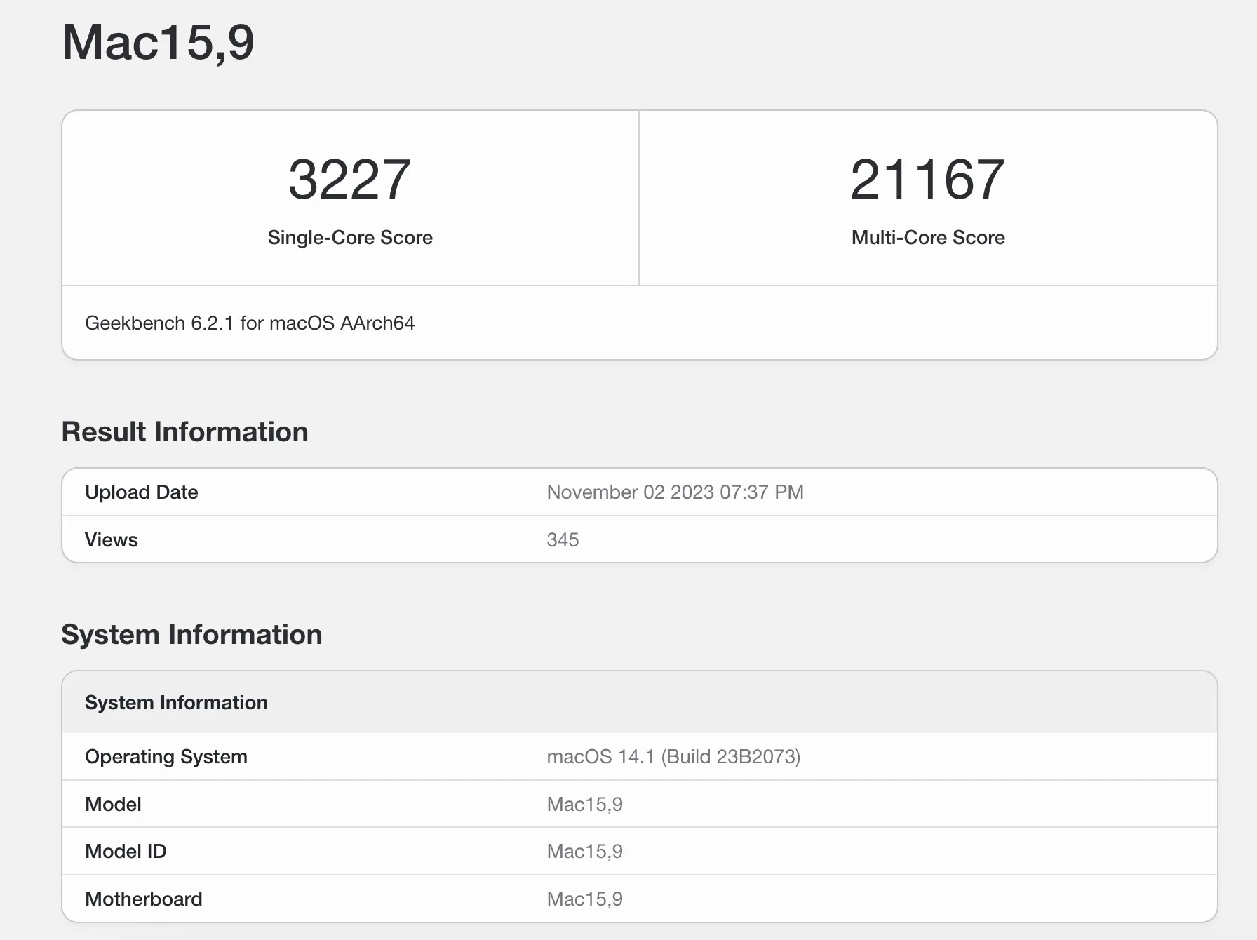Image resolution: width=1257 pixels, height=940 pixels.
Task: Click the 21167 multi-core score number
Action: (927, 180)
